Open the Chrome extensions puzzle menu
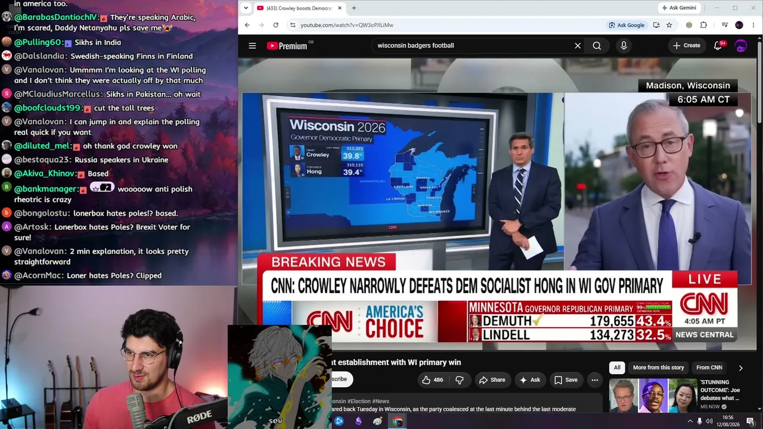This screenshot has width=763, height=429. pyautogui.click(x=703, y=25)
